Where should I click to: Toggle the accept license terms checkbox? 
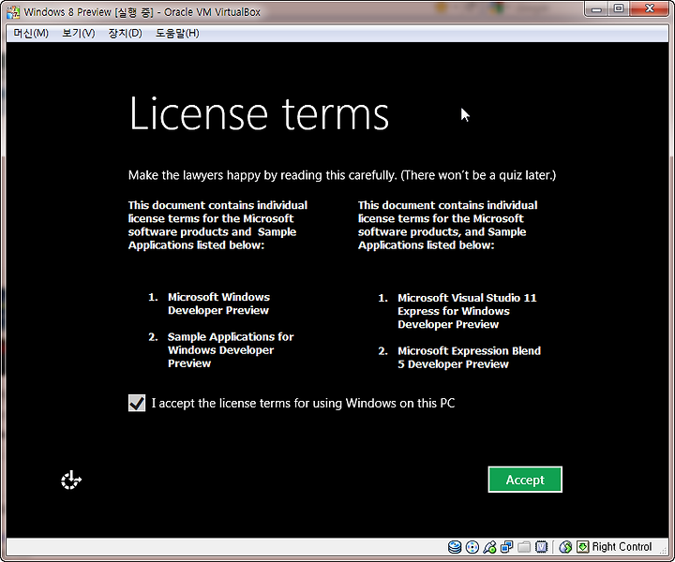pos(137,403)
